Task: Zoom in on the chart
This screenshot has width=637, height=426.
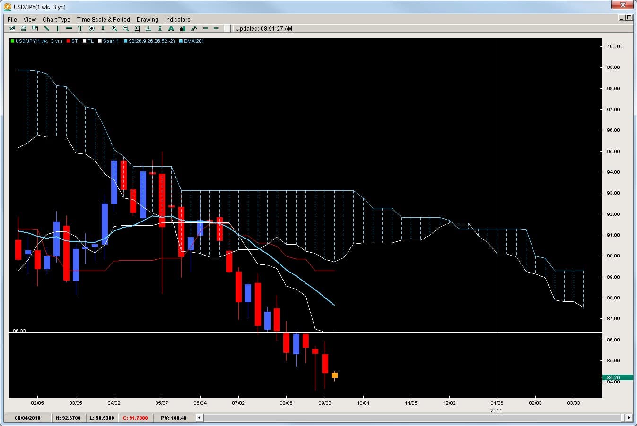Action: click(x=114, y=28)
